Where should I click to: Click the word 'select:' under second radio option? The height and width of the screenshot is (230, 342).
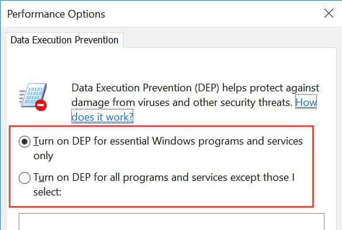(47, 192)
